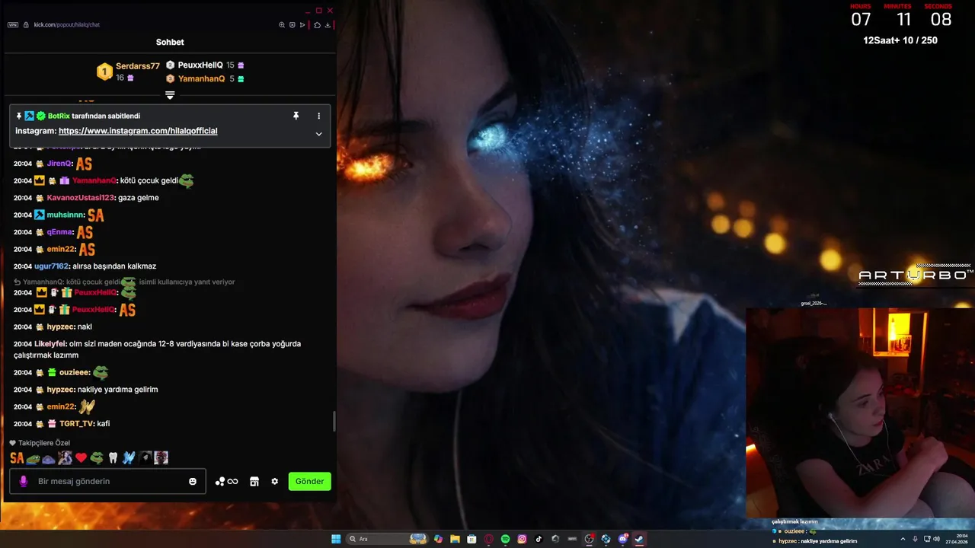The height and width of the screenshot is (548, 975).
Task: Open the chat shop storefront icon
Action: pos(254,481)
